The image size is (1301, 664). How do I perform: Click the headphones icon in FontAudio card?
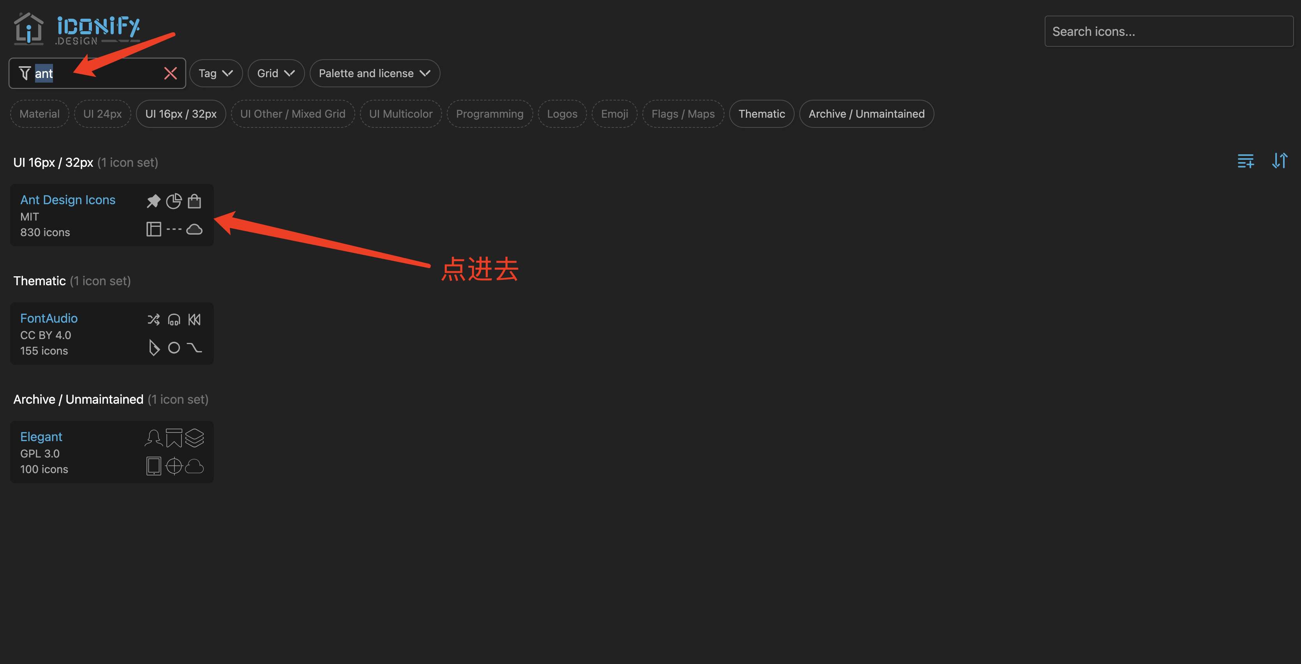[174, 320]
